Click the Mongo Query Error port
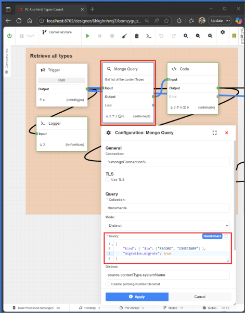 tap(153, 105)
